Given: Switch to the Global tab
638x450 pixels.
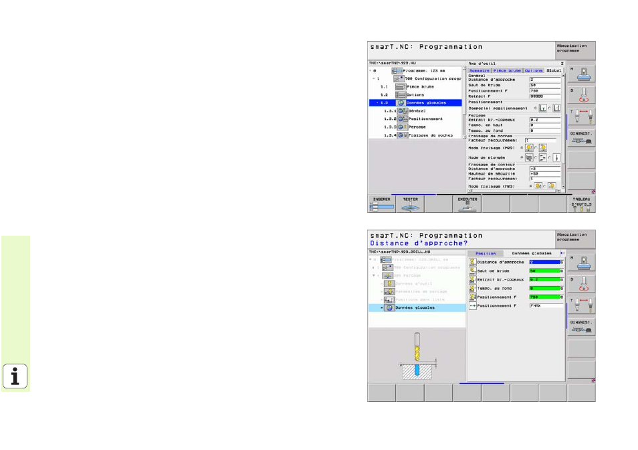Looking at the screenshot, I should tap(554, 71).
